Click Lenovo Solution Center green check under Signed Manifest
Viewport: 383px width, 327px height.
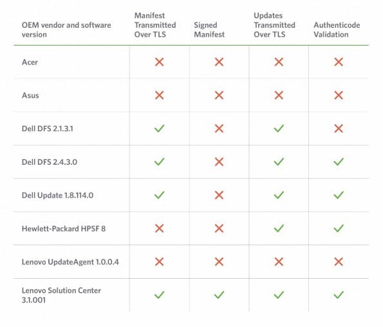click(219, 295)
